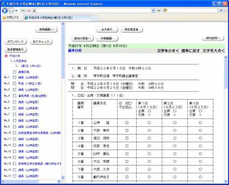
Task: Click the 検索画面へ button
Action: 46,29
